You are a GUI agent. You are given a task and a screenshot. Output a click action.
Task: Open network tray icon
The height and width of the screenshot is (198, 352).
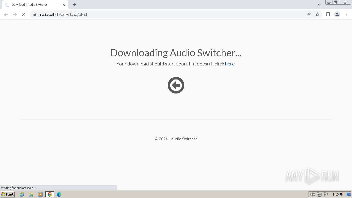pyautogui.click(x=319, y=194)
